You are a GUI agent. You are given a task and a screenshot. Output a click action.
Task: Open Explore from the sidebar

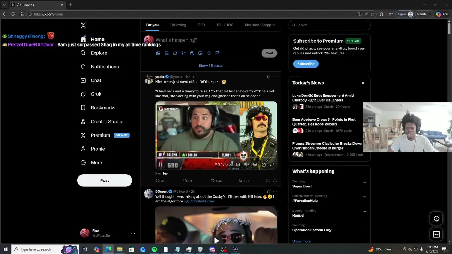(x=94, y=53)
